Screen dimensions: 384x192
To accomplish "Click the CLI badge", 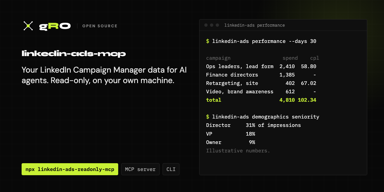I will tap(171, 169).
